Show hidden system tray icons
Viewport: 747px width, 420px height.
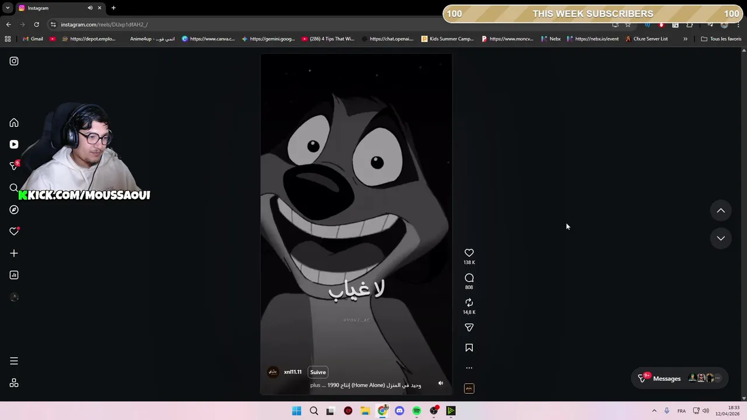654,411
